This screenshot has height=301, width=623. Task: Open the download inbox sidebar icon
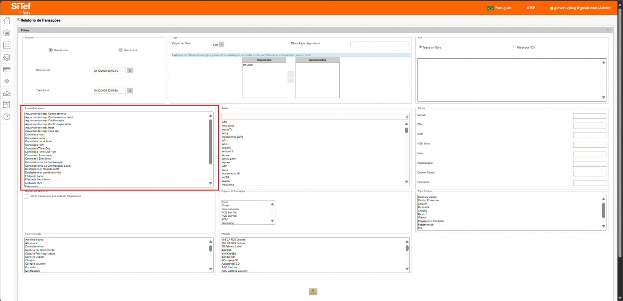pyautogui.click(x=7, y=92)
